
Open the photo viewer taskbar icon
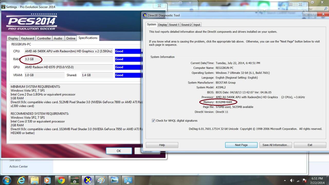(x=115, y=180)
